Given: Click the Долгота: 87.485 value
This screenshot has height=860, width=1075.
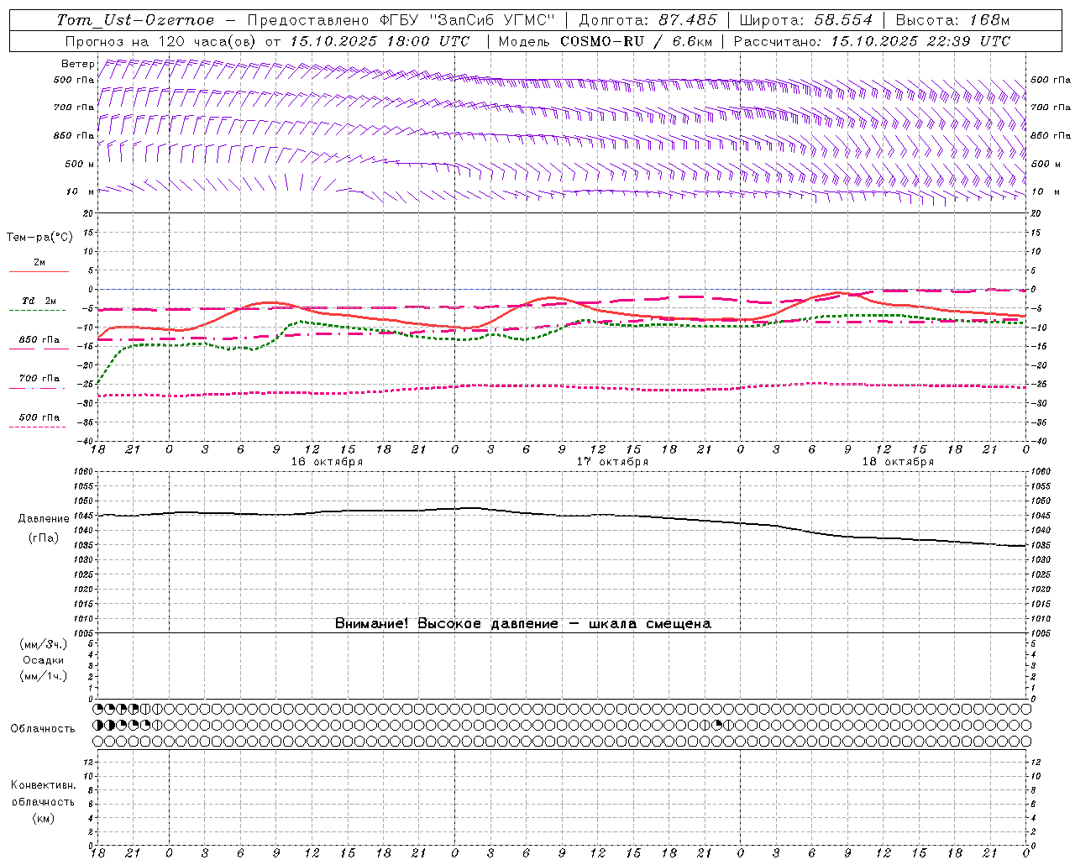Looking at the screenshot, I should (648, 20).
